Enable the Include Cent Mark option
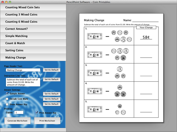 click(7, 99)
